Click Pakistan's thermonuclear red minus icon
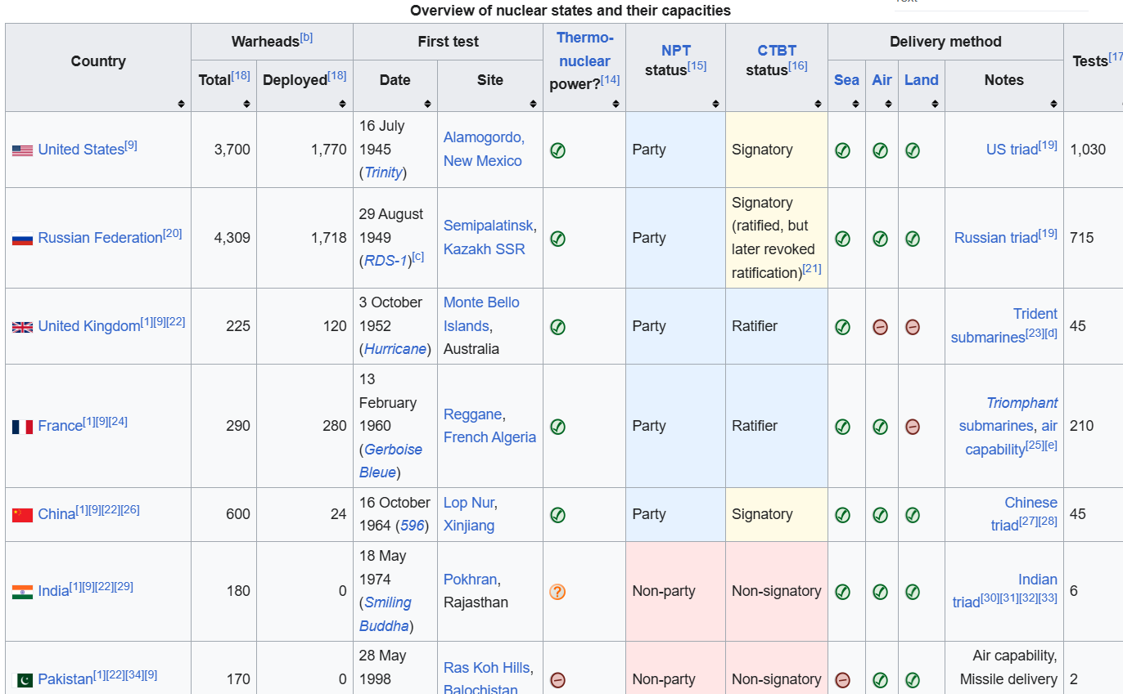 click(x=558, y=680)
